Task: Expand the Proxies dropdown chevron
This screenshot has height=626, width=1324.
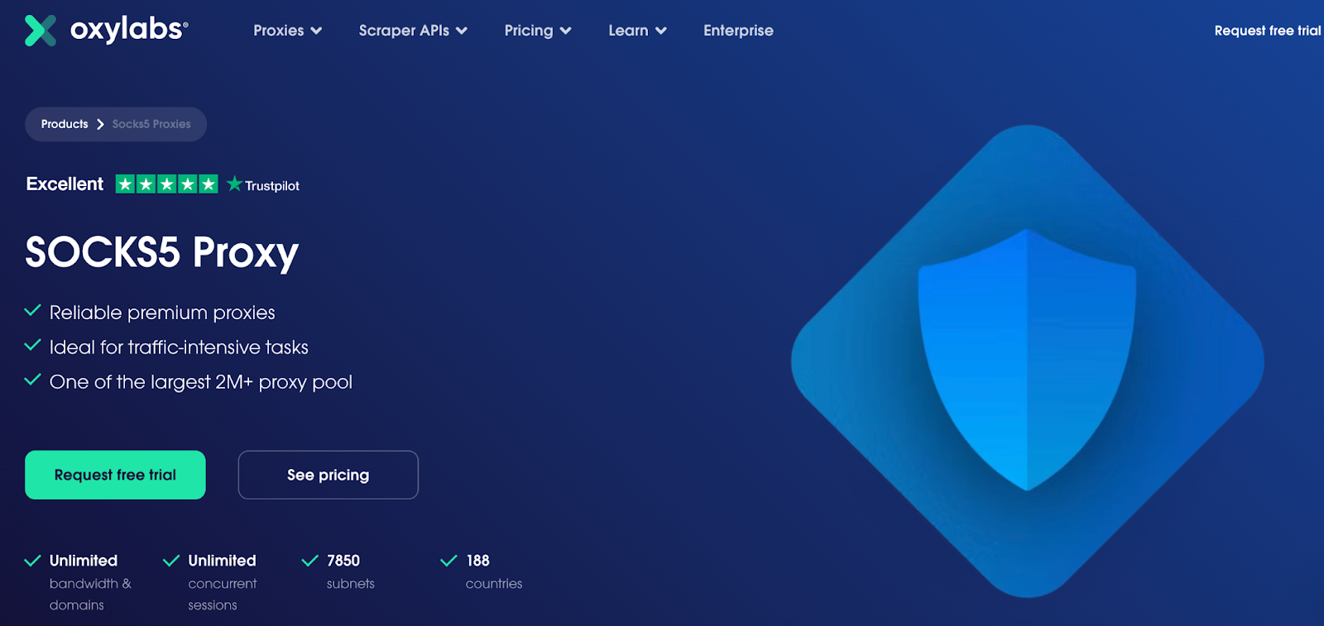Action: click(316, 31)
